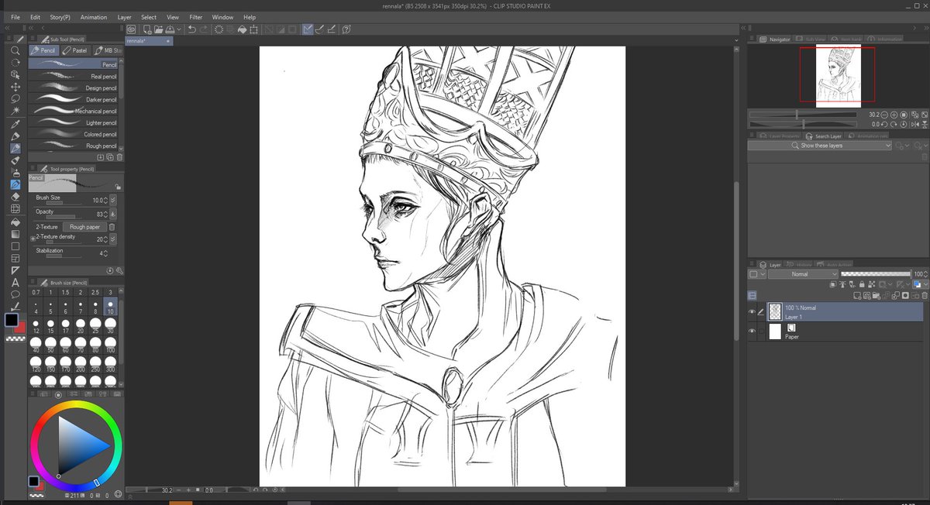Screen dimensions: 930x505
Task: Click the Rough paper texture button
Action: (84, 227)
